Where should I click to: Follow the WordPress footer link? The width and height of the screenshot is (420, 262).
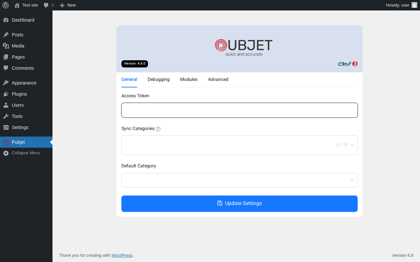pos(122,255)
